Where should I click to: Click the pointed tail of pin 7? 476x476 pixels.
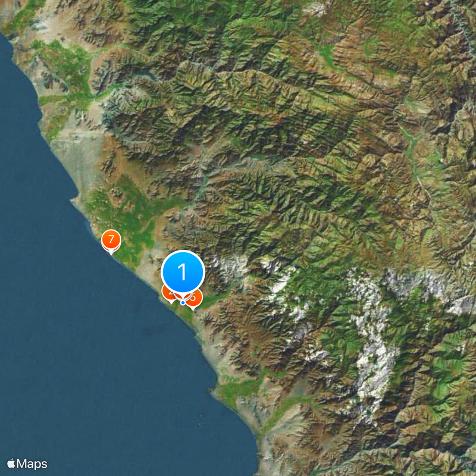111,252
